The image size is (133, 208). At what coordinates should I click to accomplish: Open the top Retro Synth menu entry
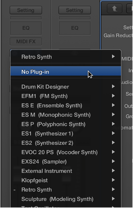pyautogui.click(x=66, y=57)
